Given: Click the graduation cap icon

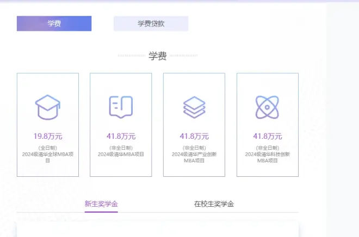Looking at the screenshot, I should (47, 107).
